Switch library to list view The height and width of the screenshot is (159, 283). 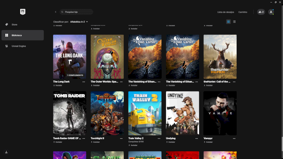pyautogui.click(x=234, y=22)
